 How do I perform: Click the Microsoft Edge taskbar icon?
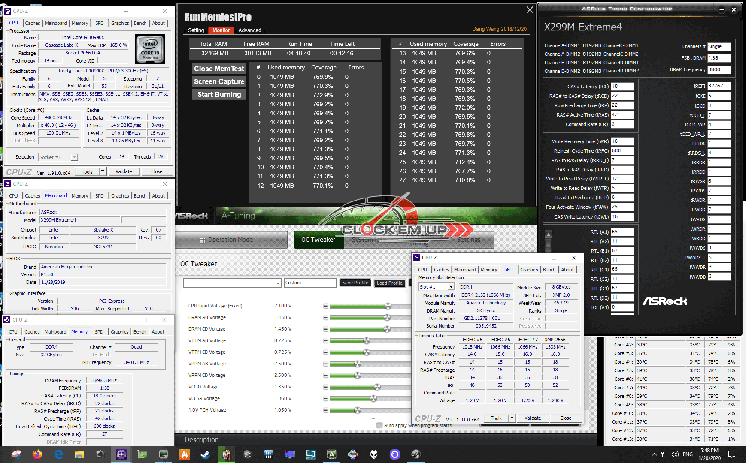coord(58,454)
